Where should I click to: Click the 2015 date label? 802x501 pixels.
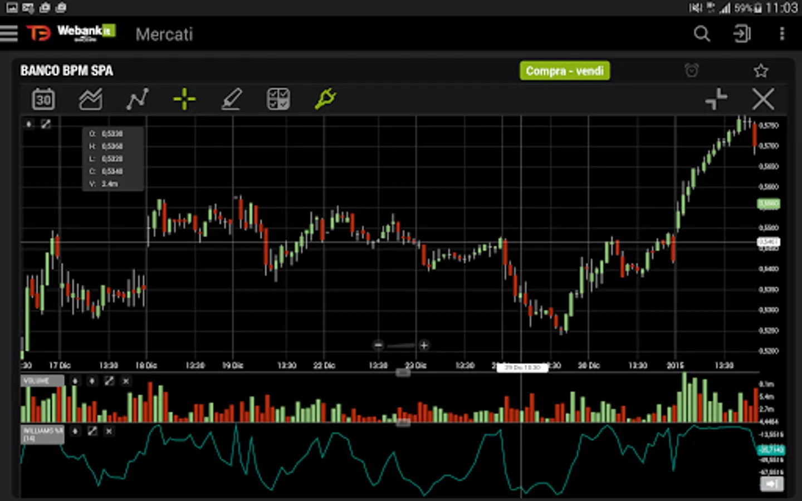tap(675, 366)
